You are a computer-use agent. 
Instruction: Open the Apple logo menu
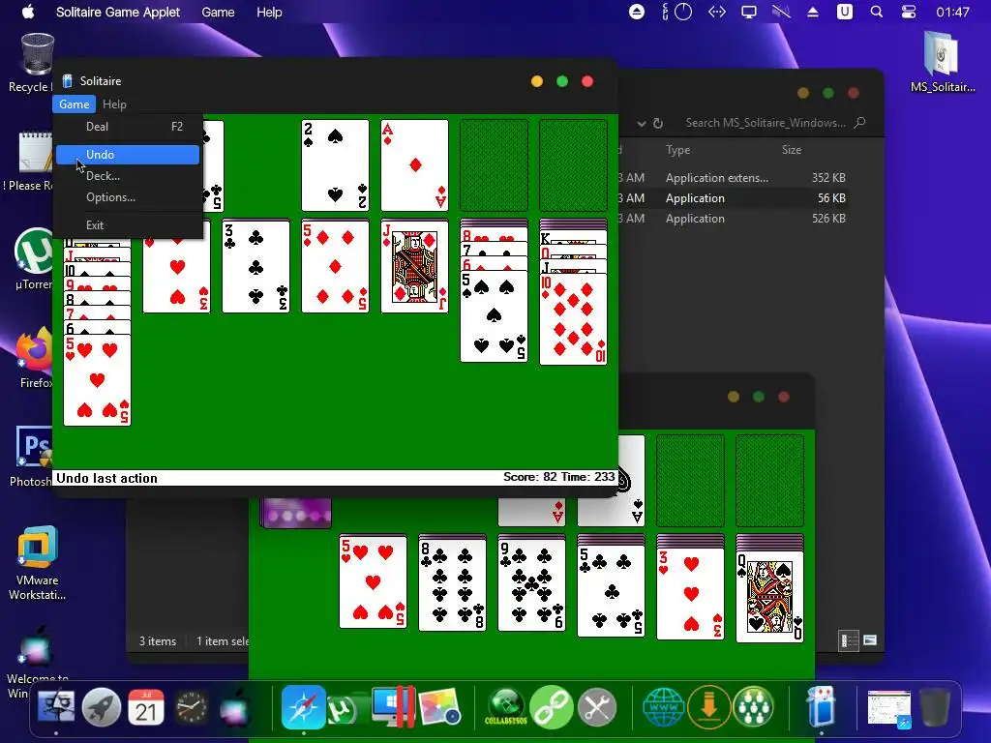click(x=28, y=12)
